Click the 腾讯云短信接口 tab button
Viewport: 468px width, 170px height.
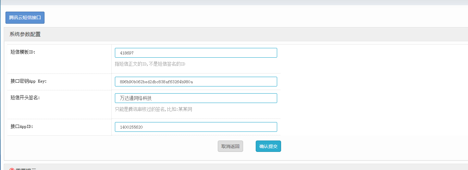click(x=25, y=18)
